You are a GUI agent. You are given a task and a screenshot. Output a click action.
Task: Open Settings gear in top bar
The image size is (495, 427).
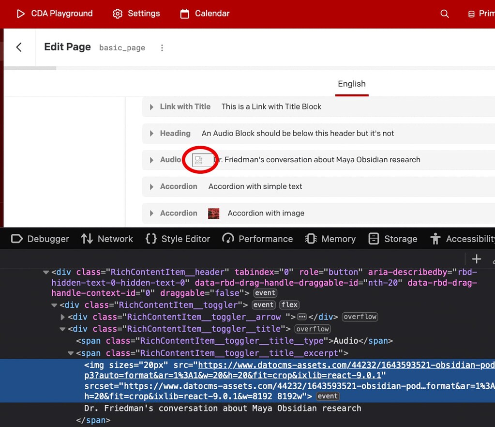tap(118, 14)
